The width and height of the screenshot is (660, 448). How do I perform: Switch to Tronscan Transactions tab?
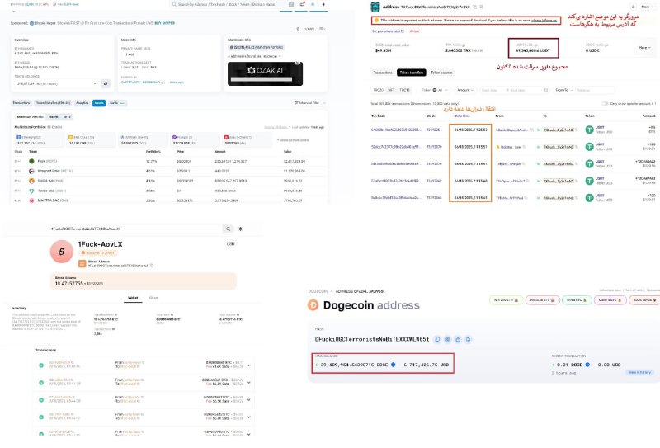pyautogui.click(x=383, y=73)
